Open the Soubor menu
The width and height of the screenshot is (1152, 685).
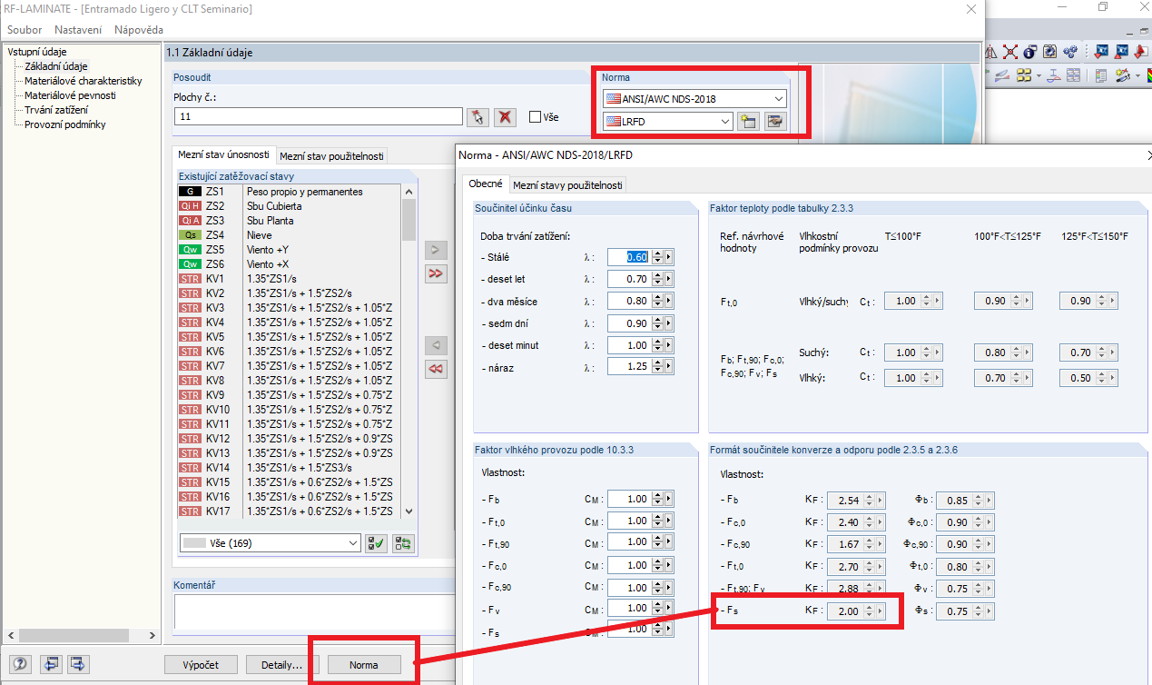(x=25, y=30)
